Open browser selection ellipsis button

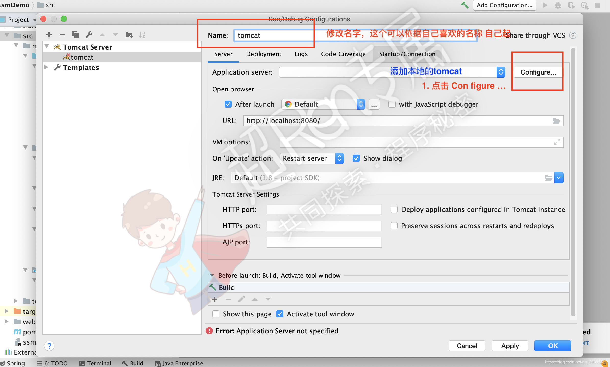tap(374, 104)
